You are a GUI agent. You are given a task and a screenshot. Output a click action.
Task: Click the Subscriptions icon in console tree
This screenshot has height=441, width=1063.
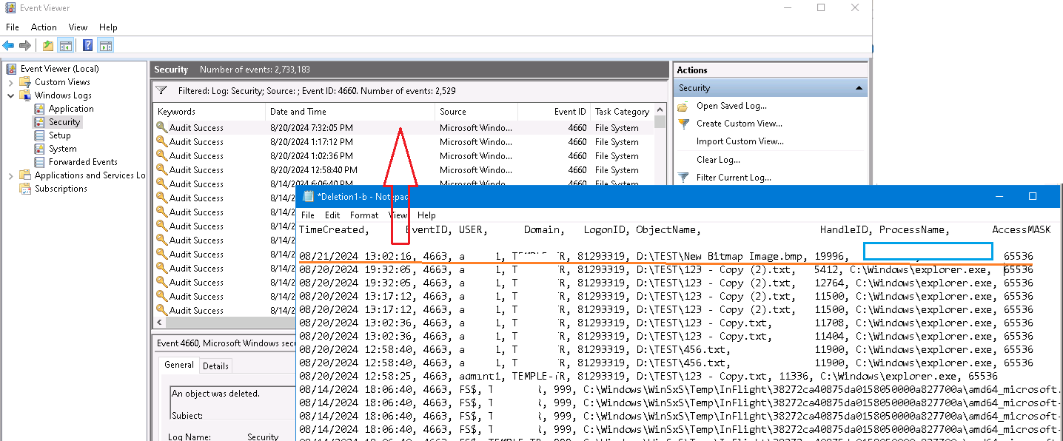tap(25, 189)
